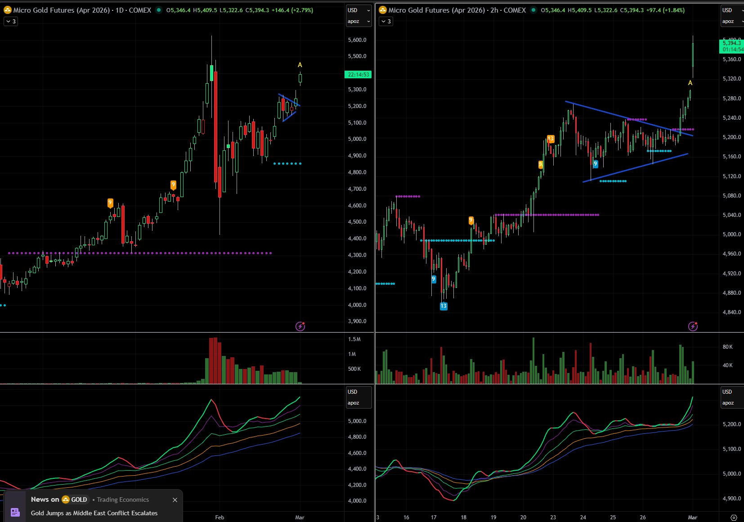This screenshot has width=744, height=522.
Task: Expand the indicator legend '3' on the 2h chart
Action: tap(386, 21)
